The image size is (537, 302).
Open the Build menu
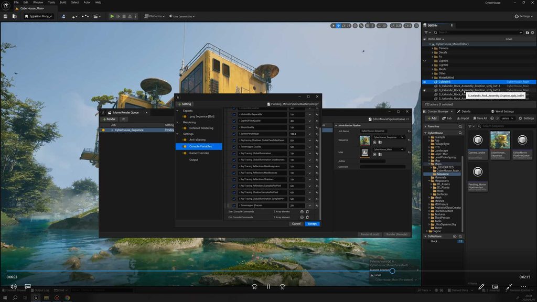tap(63, 3)
